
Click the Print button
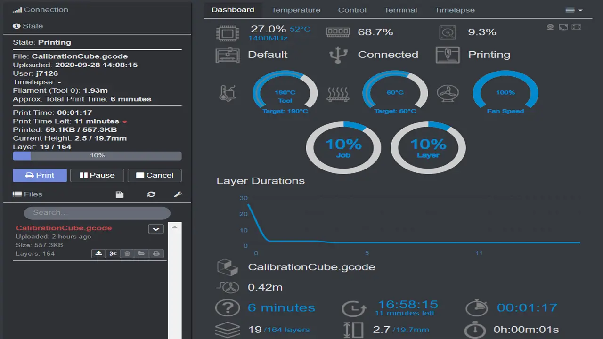(x=40, y=175)
